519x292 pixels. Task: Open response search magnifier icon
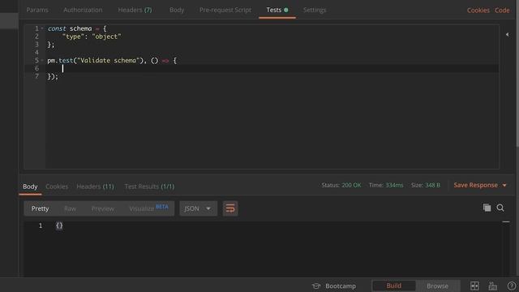click(500, 208)
